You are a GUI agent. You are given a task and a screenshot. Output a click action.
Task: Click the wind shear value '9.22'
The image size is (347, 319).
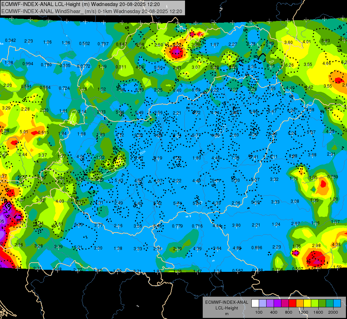pos(177,45)
